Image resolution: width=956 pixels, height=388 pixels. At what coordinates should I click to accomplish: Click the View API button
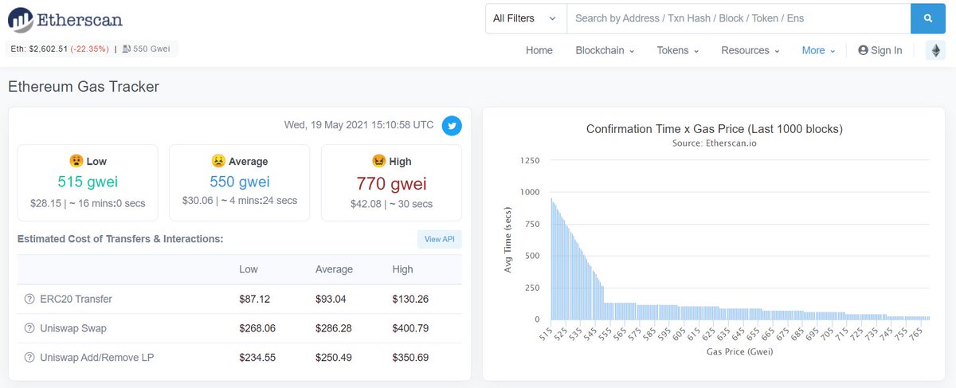pyautogui.click(x=440, y=239)
